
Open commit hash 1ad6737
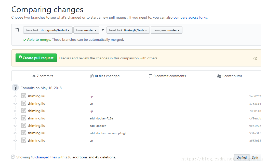(255, 96)
